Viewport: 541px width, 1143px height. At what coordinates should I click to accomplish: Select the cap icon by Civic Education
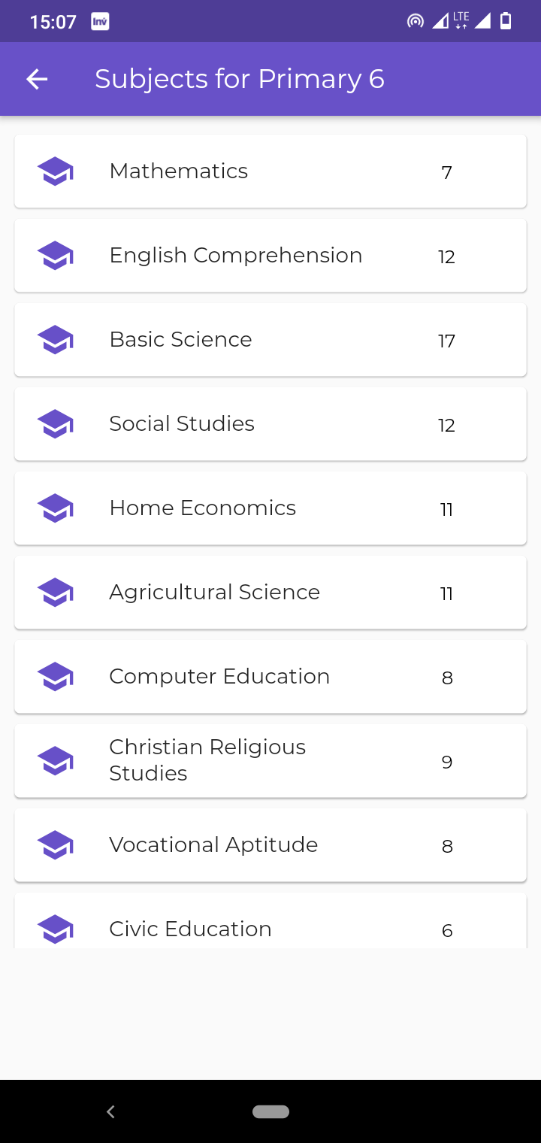56,929
